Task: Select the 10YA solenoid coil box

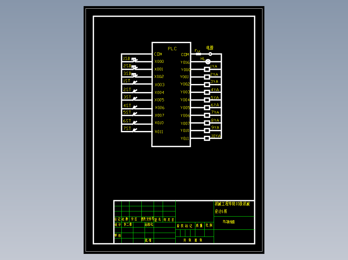Action: click(x=207, y=138)
